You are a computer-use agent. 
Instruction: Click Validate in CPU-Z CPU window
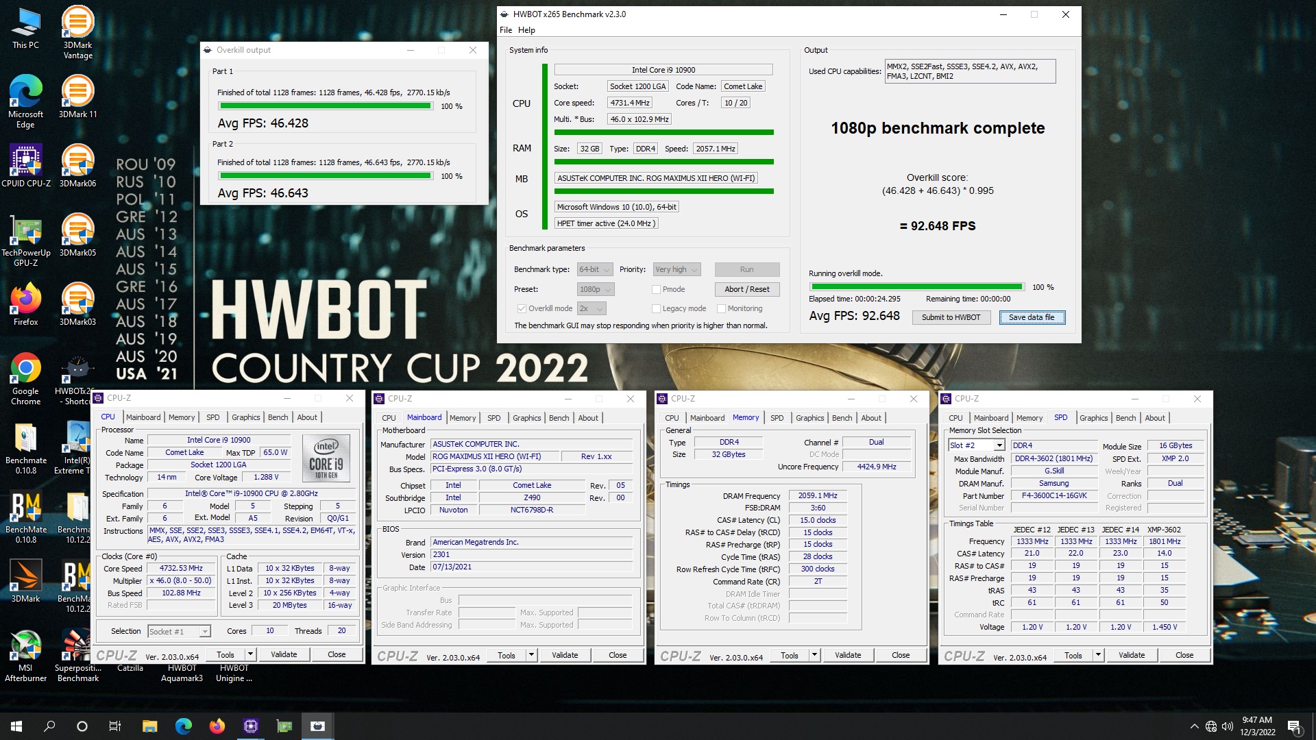(284, 654)
